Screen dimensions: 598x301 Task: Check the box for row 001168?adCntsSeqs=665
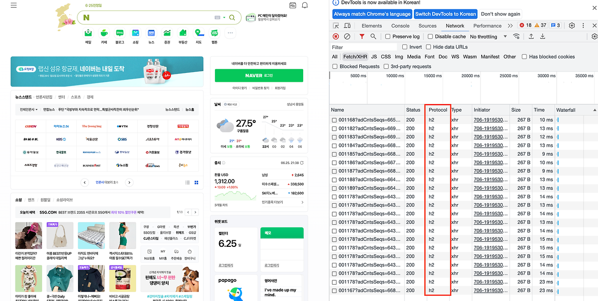coord(334,120)
